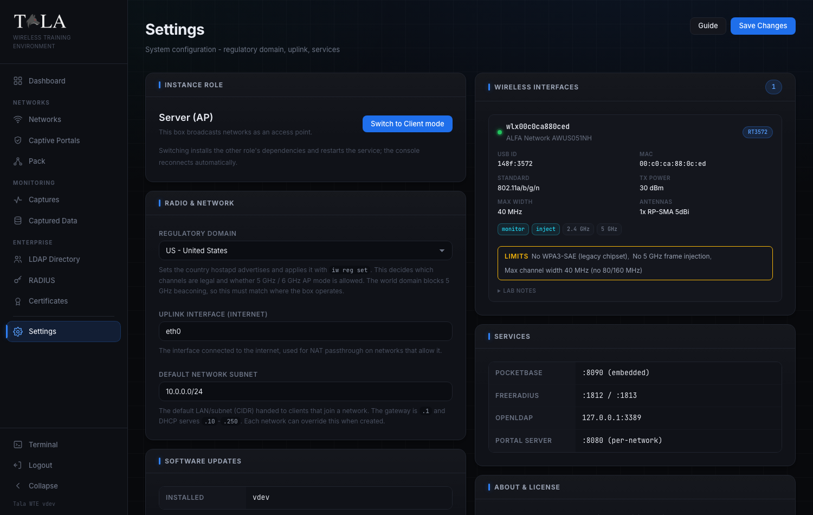813x515 pixels.
Task: Click the Dashboard grid icon
Action: point(18,81)
